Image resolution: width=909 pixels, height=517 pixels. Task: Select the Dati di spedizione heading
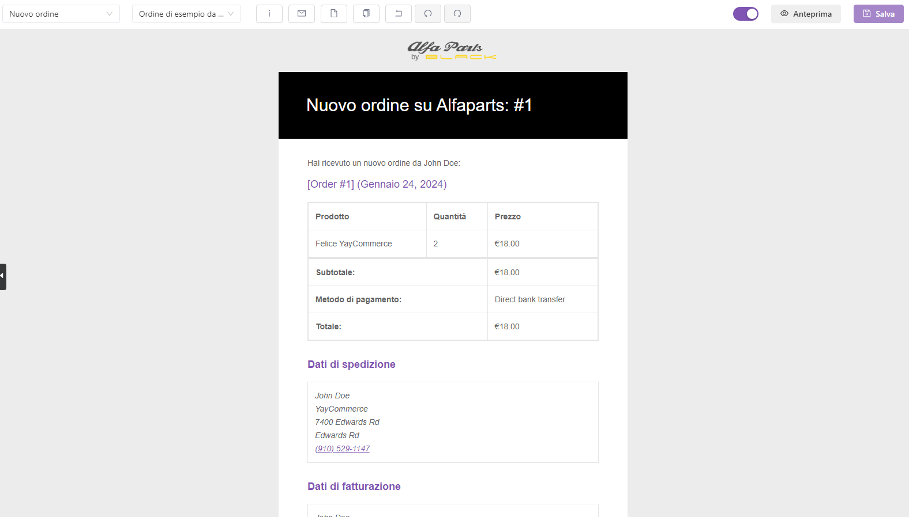351,364
